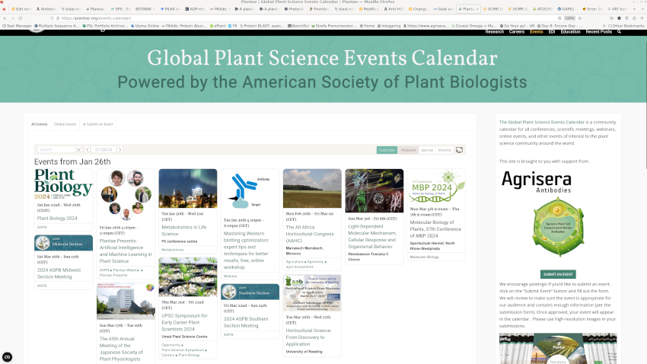647x364 pixels.
Task: Switch to All Events tab
Action: click(39, 124)
